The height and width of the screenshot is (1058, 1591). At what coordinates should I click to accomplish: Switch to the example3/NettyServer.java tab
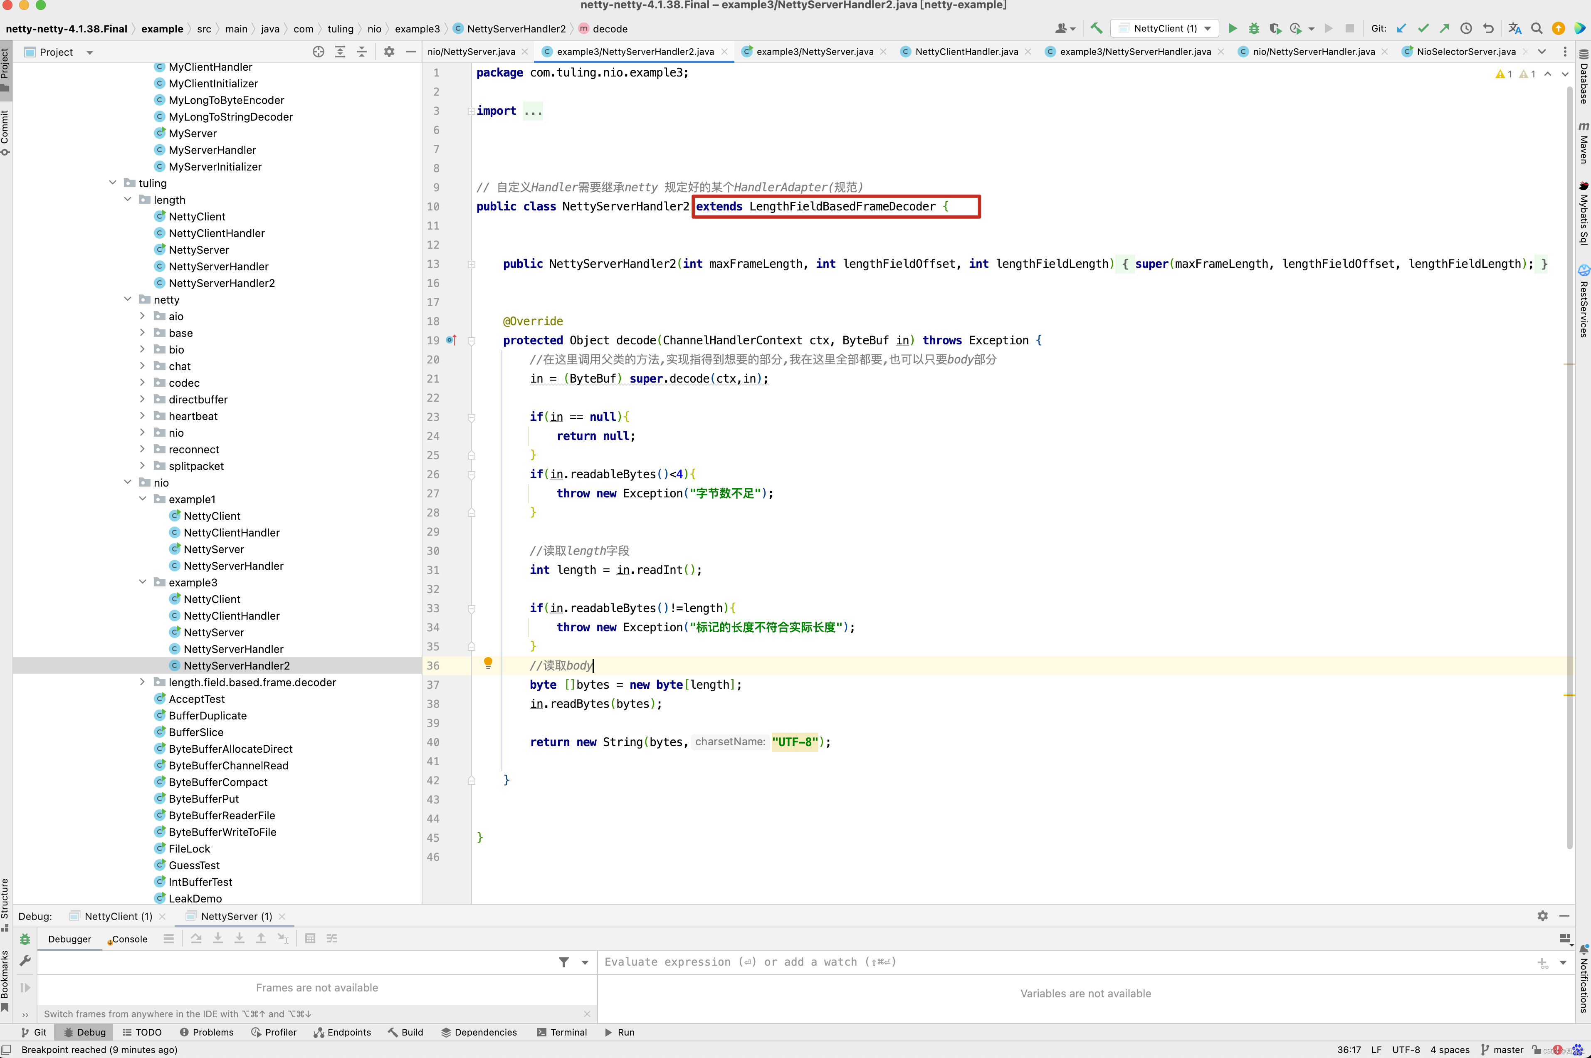[x=814, y=51]
